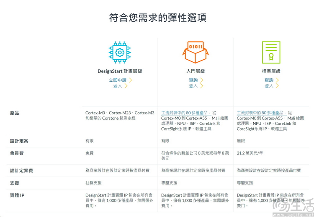Viewport: 314px width, 217px height.
Task: Click 登入 under DesignStart 計畫層級
Action: tap(118, 86)
